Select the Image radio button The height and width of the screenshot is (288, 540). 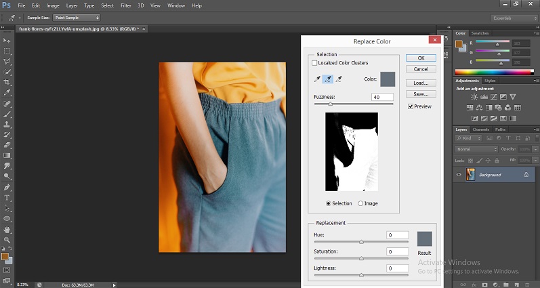coord(360,203)
